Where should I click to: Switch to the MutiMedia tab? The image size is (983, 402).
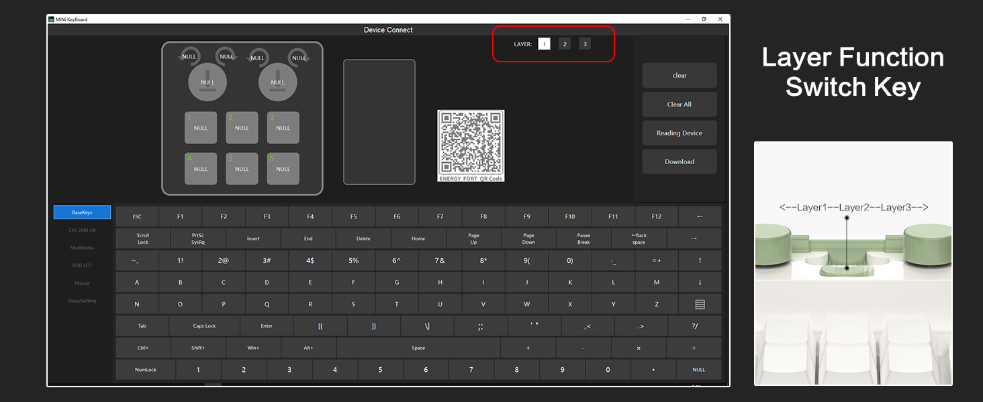(82, 247)
